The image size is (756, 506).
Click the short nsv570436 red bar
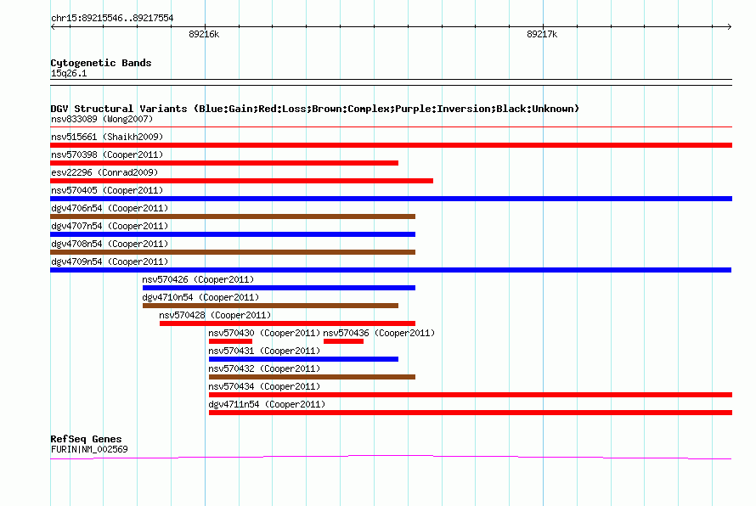(x=343, y=341)
